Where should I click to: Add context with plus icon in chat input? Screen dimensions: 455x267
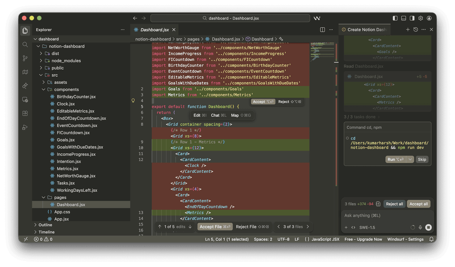pyautogui.click(x=346, y=228)
